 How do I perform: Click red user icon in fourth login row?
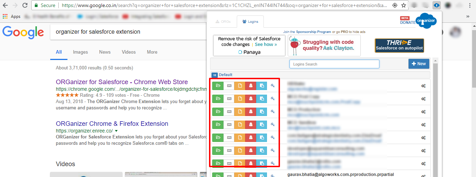pos(251,124)
